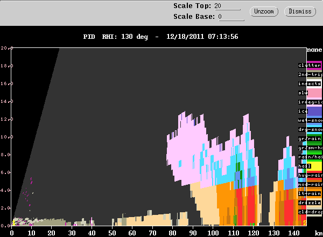Click the 'clutter' legend label
The image size is (323, 237).
point(310,65)
